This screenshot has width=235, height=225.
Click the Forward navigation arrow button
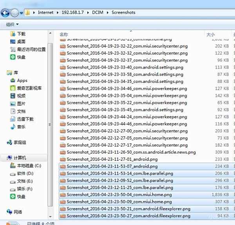click(x=15, y=13)
